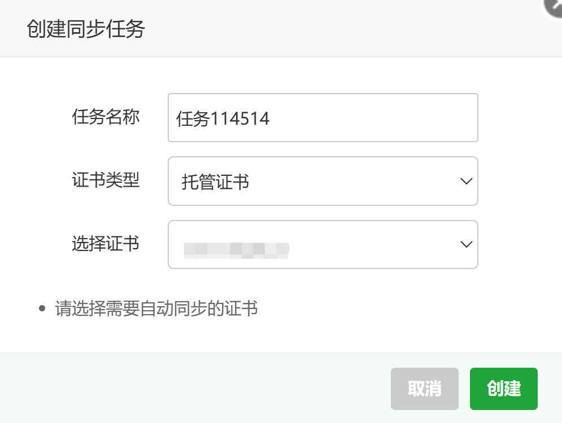Click the 创建 button to create task
Image resolution: width=562 pixels, height=423 pixels.
[x=503, y=389]
